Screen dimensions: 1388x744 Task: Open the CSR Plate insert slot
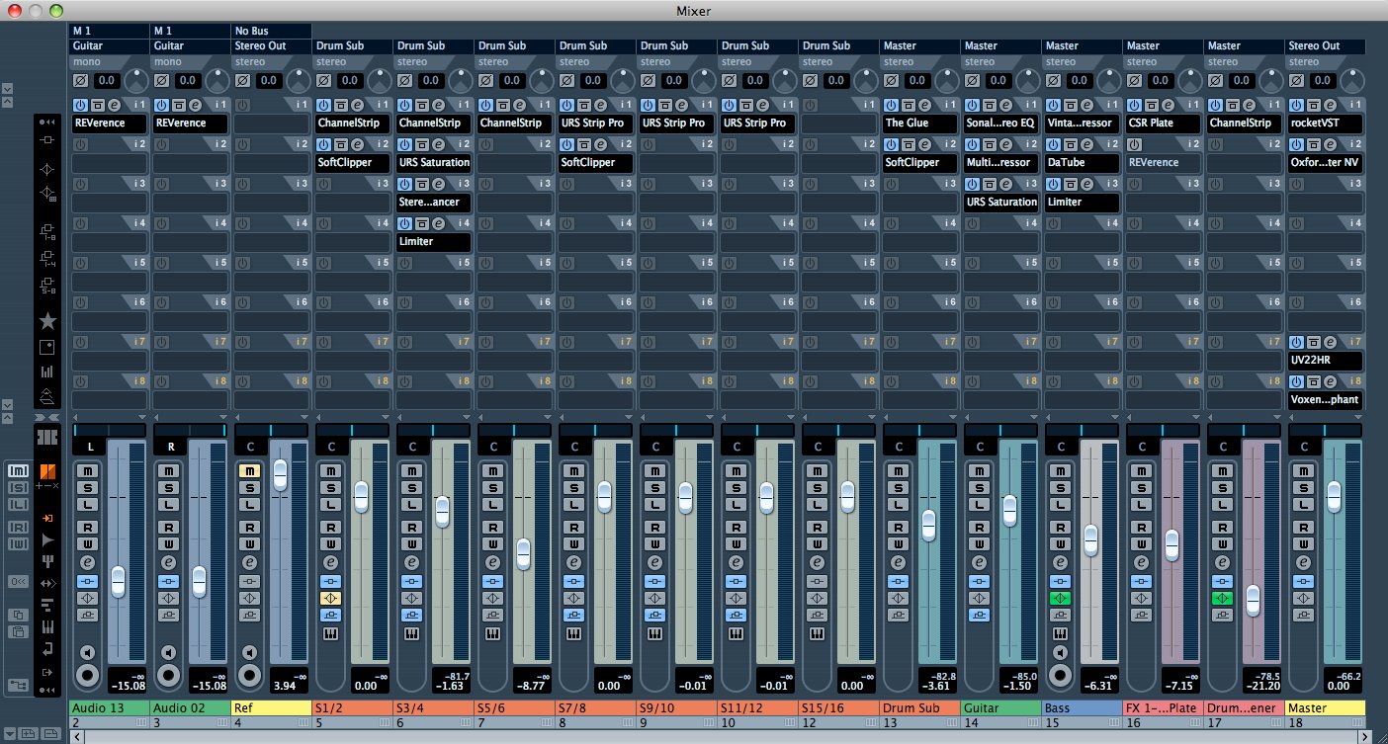[1164, 124]
